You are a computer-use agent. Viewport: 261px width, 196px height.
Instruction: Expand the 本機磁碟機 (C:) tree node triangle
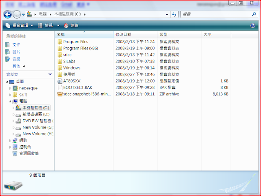(x=13, y=108)
